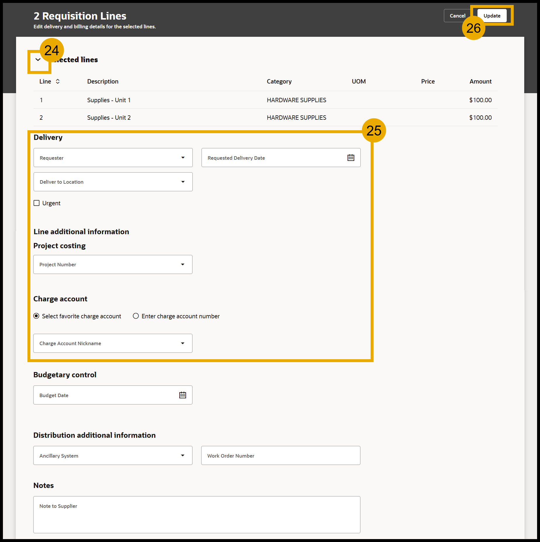The height and width of the screenshot is (542, 540).
Task: Click the Cancel button
Action: [457, 16]
